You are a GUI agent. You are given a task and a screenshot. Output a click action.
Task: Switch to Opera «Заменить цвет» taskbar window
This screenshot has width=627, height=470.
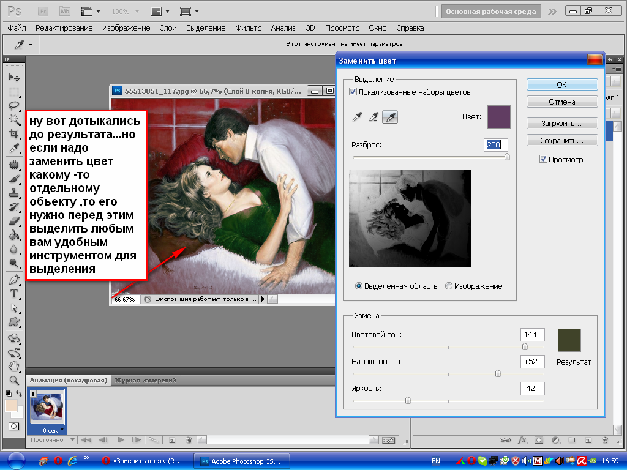click(143, 461)
